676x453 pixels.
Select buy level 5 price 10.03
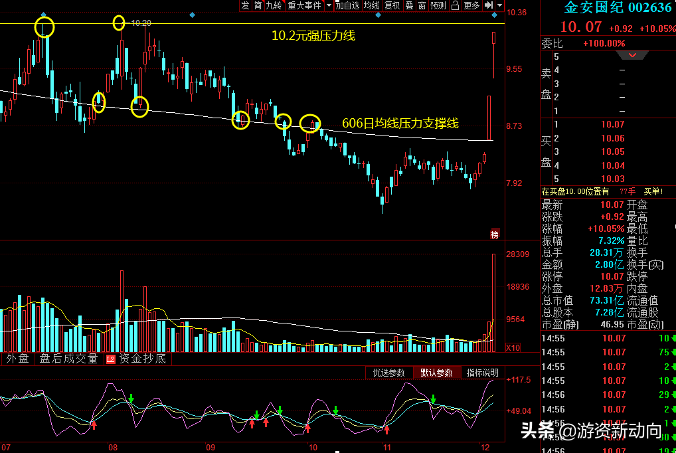click(613, 179)
